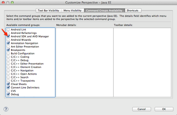The image size is (177, 115).
Task: Select the Breakpoints list row label
Action: pyautogui.click(x=18, y=50)
